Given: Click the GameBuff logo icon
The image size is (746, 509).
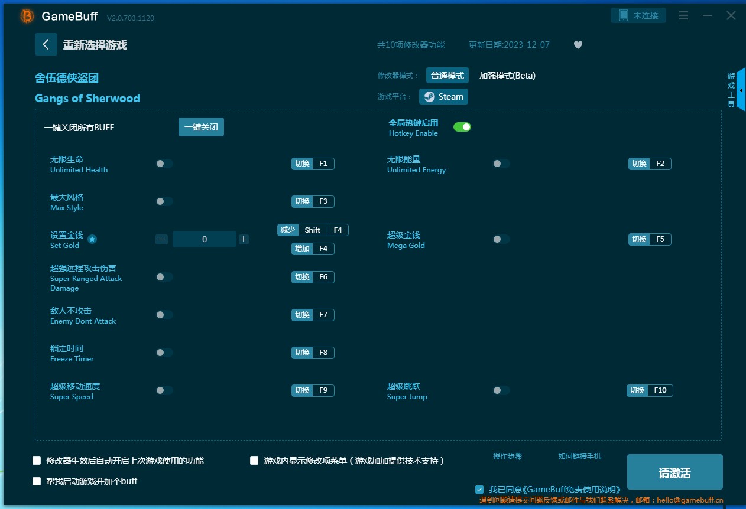Looking at the screenshot, I should point(27,17).
